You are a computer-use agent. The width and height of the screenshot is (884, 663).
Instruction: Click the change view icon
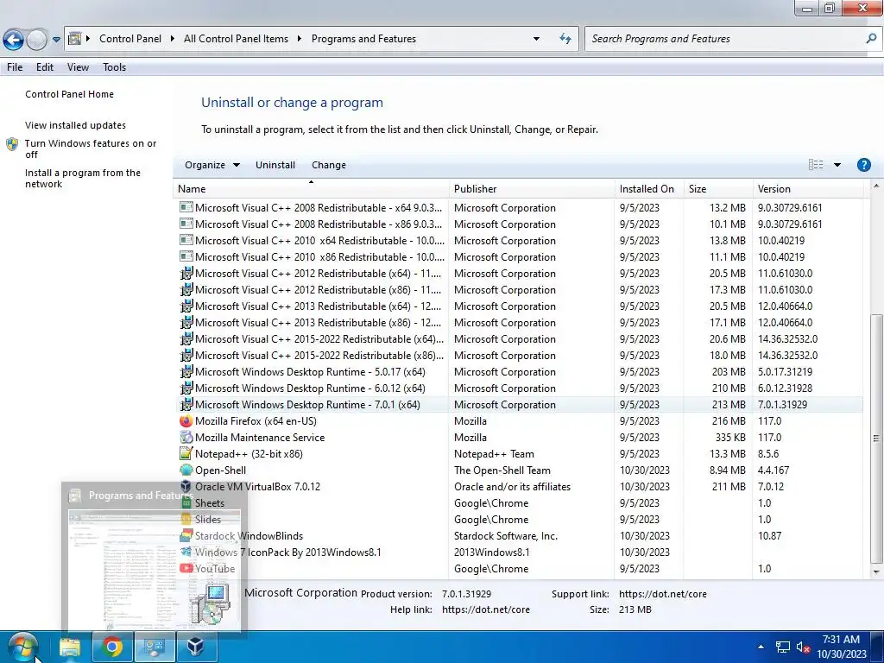(815, 165)
